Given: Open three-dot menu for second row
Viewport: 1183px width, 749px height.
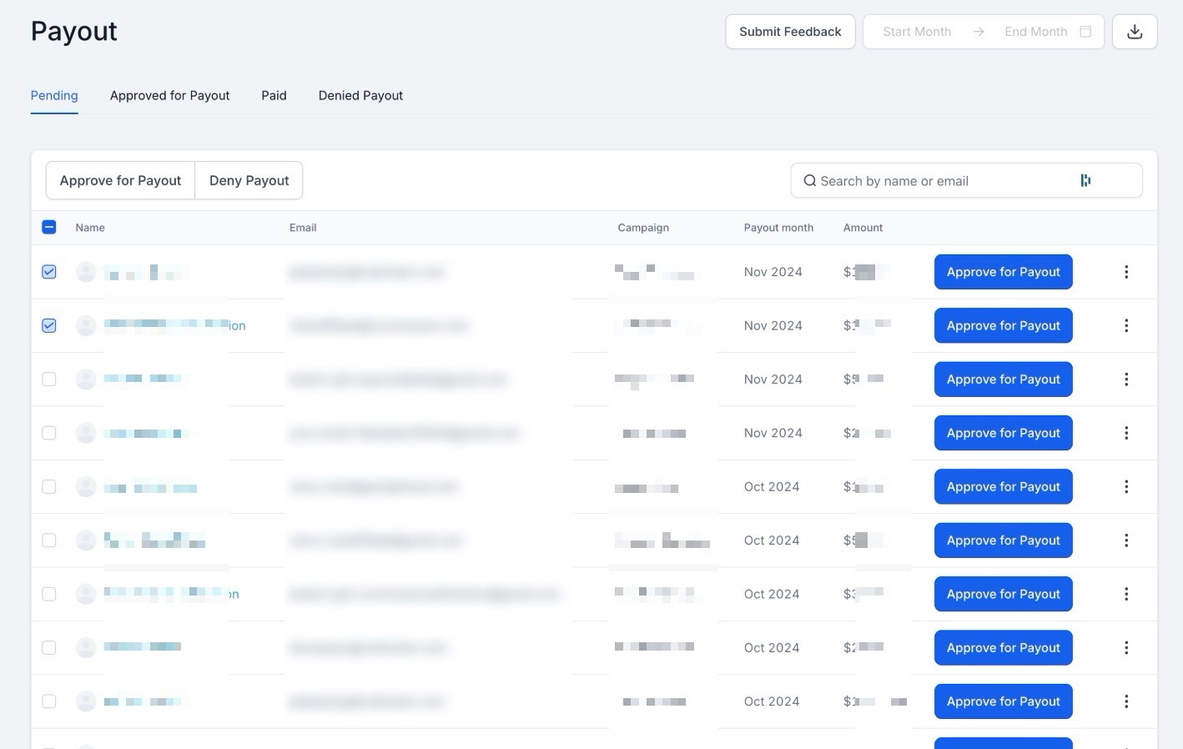Looking at the screenshot, I should [1125, 326].
